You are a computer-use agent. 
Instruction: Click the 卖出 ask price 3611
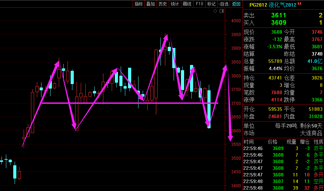click(x=278, y=15)
